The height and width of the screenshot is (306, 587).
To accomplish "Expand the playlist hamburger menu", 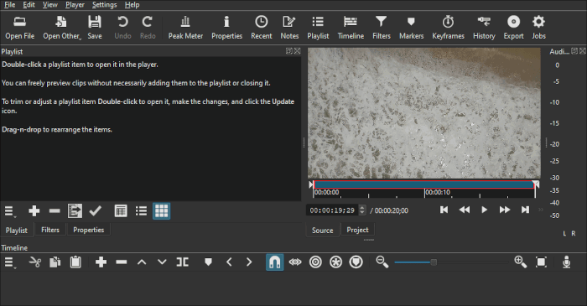I will point(10,211).
